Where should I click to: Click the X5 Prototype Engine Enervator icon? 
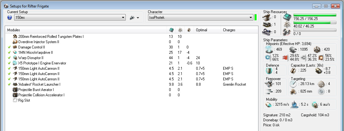click(15, 63)
